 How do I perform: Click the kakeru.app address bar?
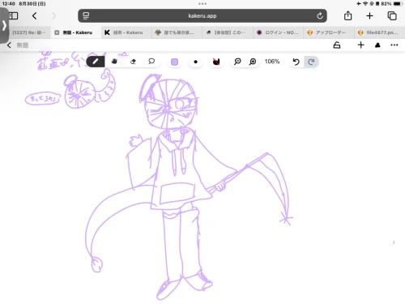coord(202,15)
